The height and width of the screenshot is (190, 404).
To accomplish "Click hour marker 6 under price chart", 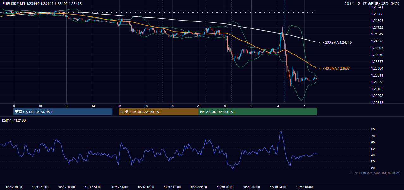I will tap(304, 106).
